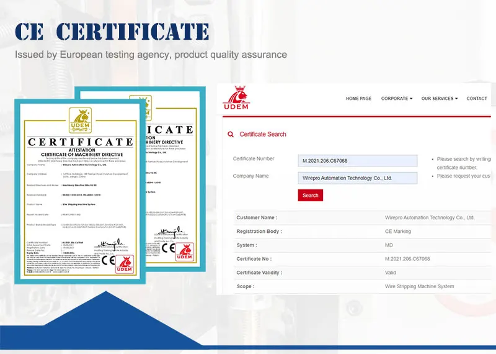Viewport: 496px width, 354px height.
Task: Click the red UDEM stamp on front certificate
Action: (125, 265)
